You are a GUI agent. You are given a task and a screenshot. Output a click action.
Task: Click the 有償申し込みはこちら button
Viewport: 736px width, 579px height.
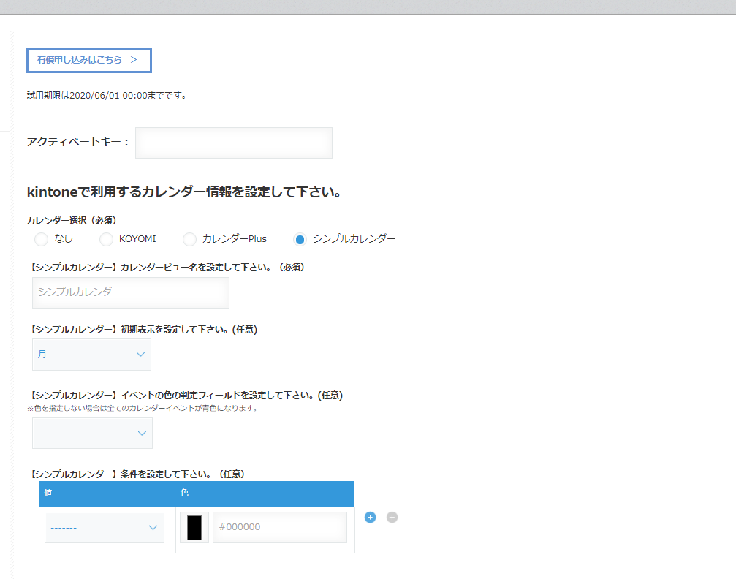[88, 60]
